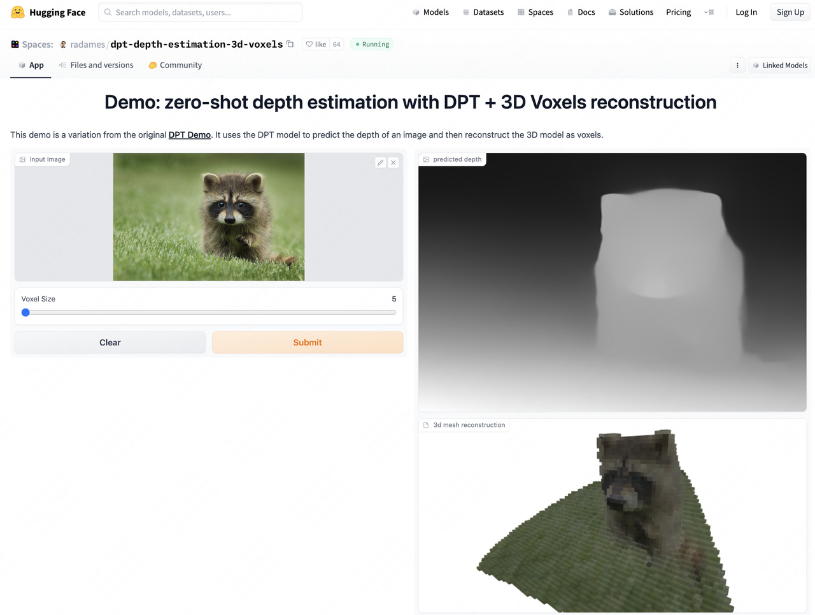Click the Submit button
815x615 pixels.
click(x=308, y=342)
